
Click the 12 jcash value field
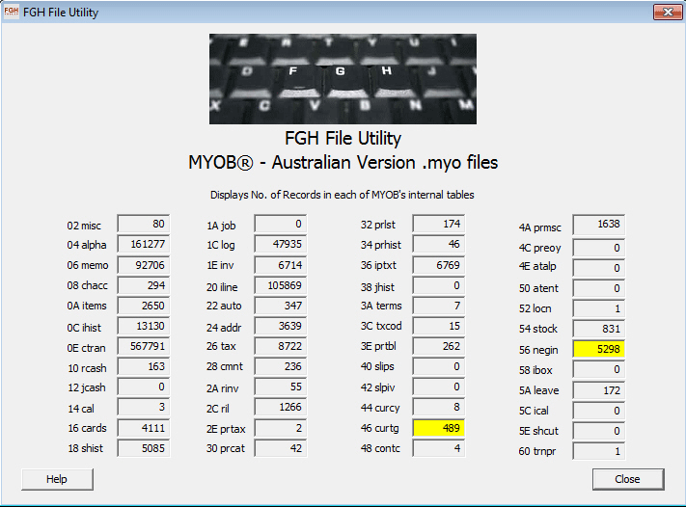[143, 387]
